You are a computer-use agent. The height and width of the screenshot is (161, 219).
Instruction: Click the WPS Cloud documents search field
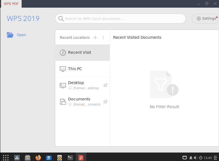pos(123,19)
